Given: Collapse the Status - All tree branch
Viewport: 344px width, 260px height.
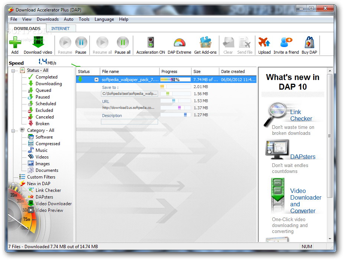Looking at the screenshot, I should coord(13,70).
